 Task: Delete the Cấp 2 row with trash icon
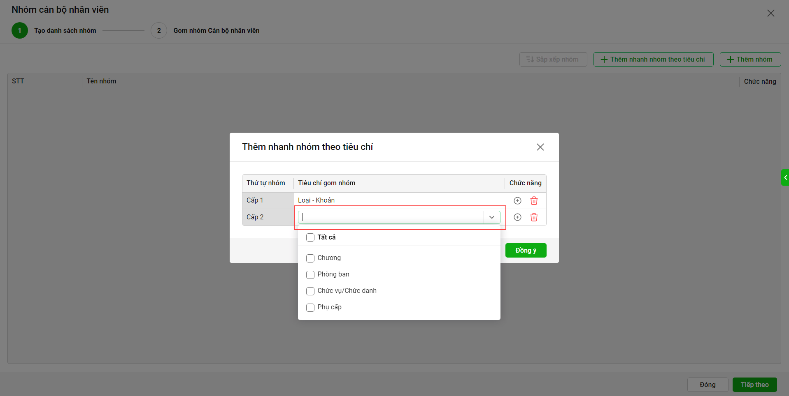534,217
